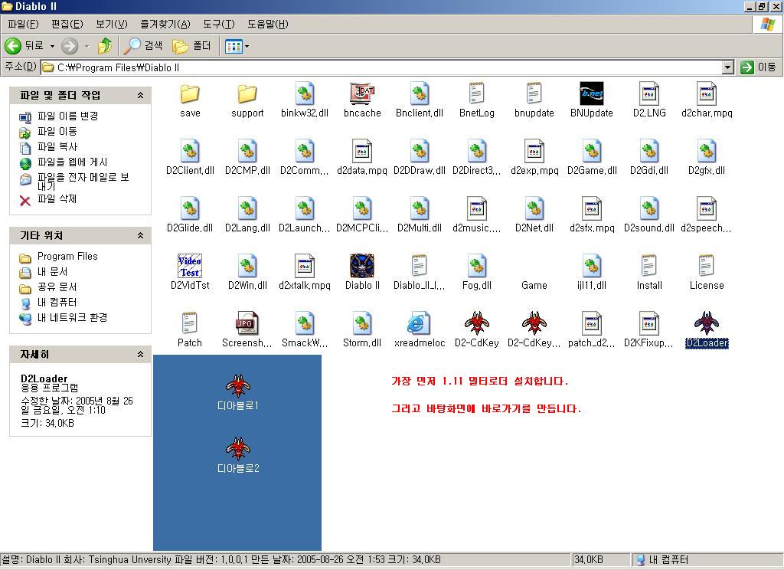Open the 도구(T) menu
Image resolution: width=784 pixels, height=570 pixels.
pos(218,24)
